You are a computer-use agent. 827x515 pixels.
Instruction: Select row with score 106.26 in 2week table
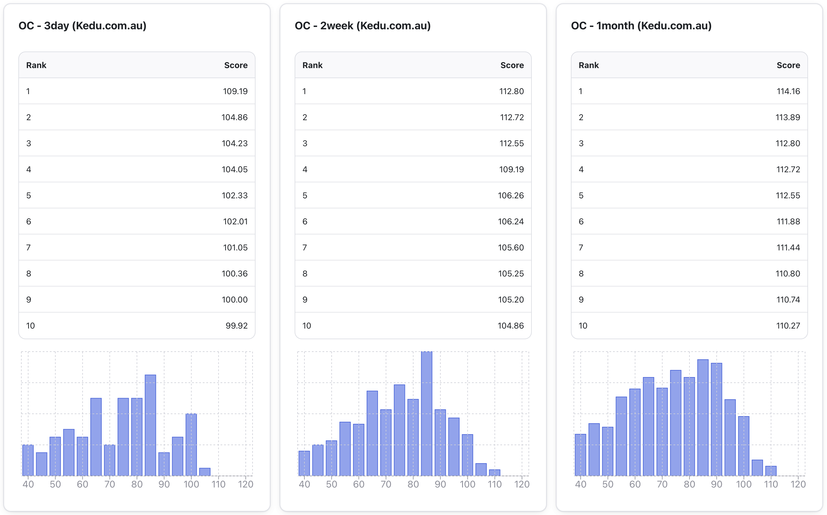[413, 196]
